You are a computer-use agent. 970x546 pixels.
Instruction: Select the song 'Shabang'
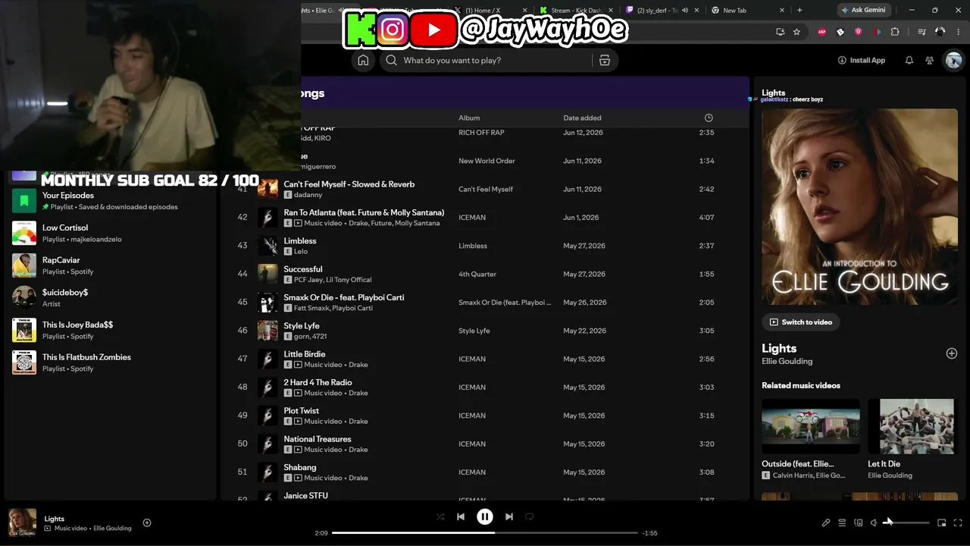coord(300,467)
